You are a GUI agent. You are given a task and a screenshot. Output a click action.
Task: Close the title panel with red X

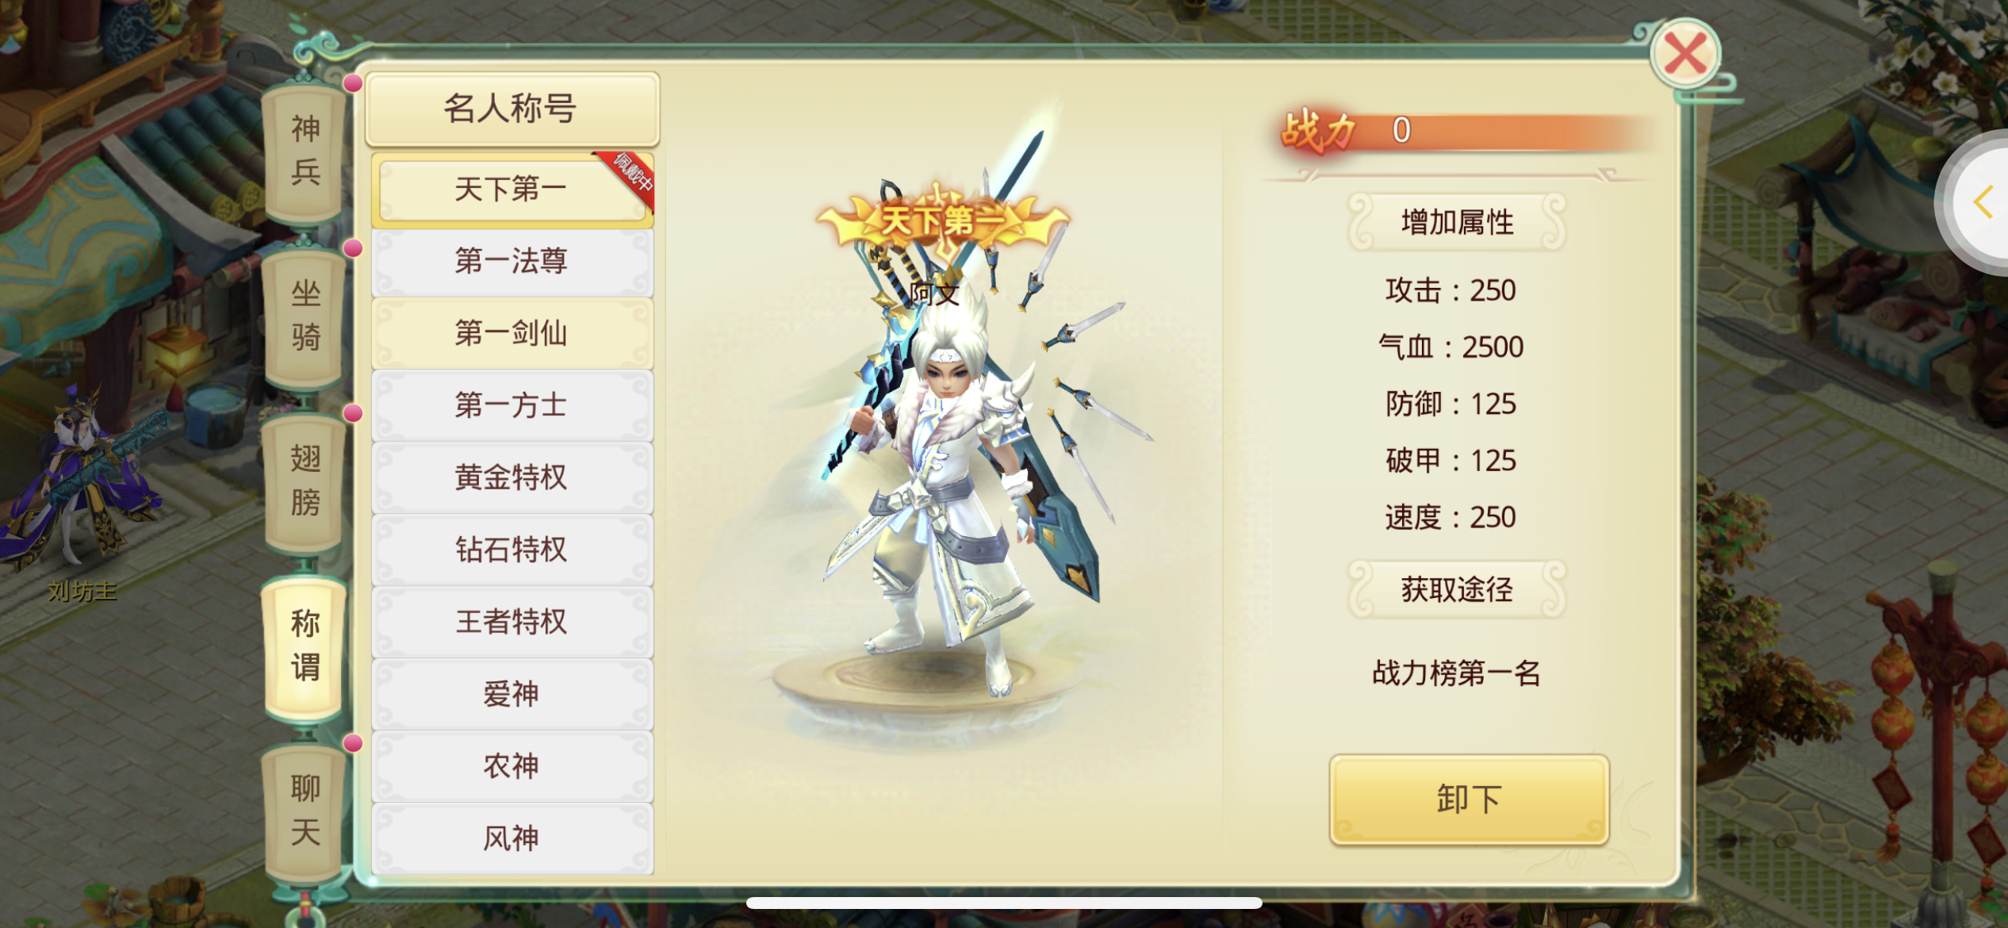1684,54
